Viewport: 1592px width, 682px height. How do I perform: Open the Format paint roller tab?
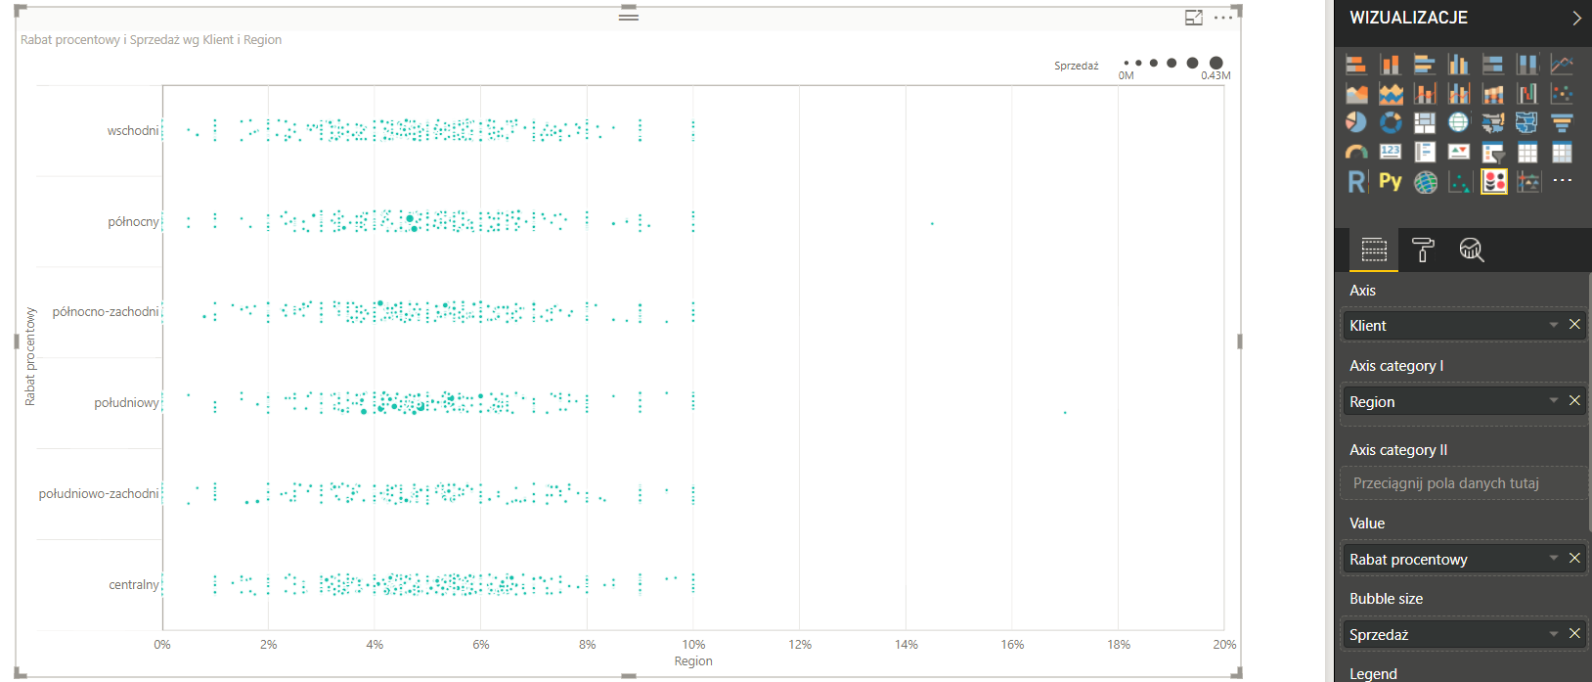pyautogui.click(x=1423, y=250)
